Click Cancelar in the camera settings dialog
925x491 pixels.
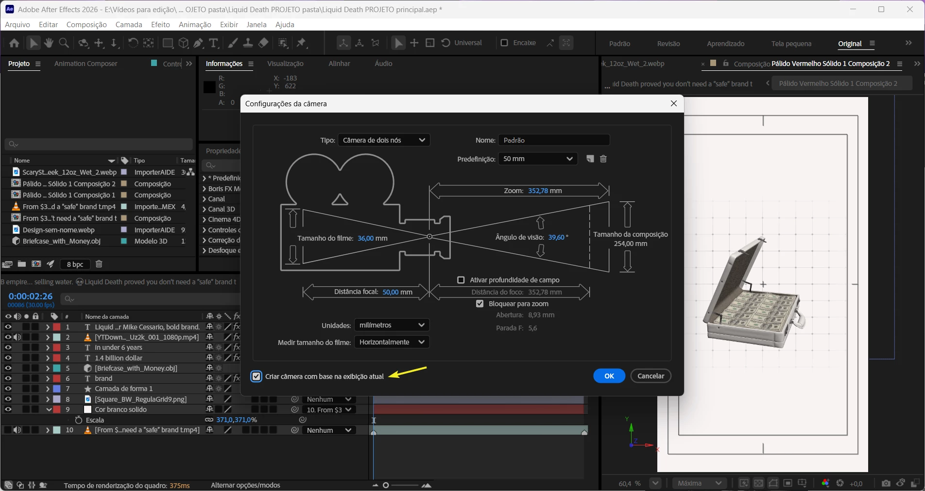(651, 376)
